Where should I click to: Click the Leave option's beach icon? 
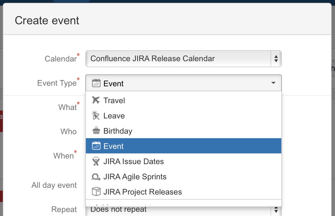96,115
